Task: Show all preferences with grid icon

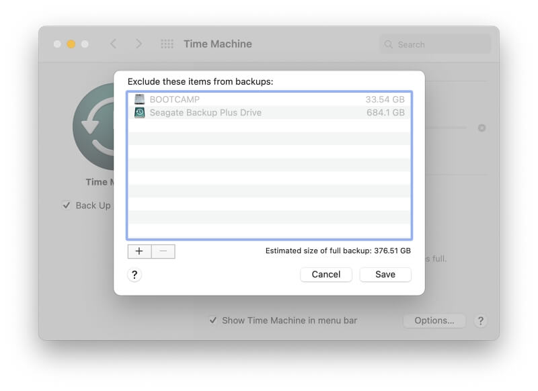Action: tap(167, 44)
